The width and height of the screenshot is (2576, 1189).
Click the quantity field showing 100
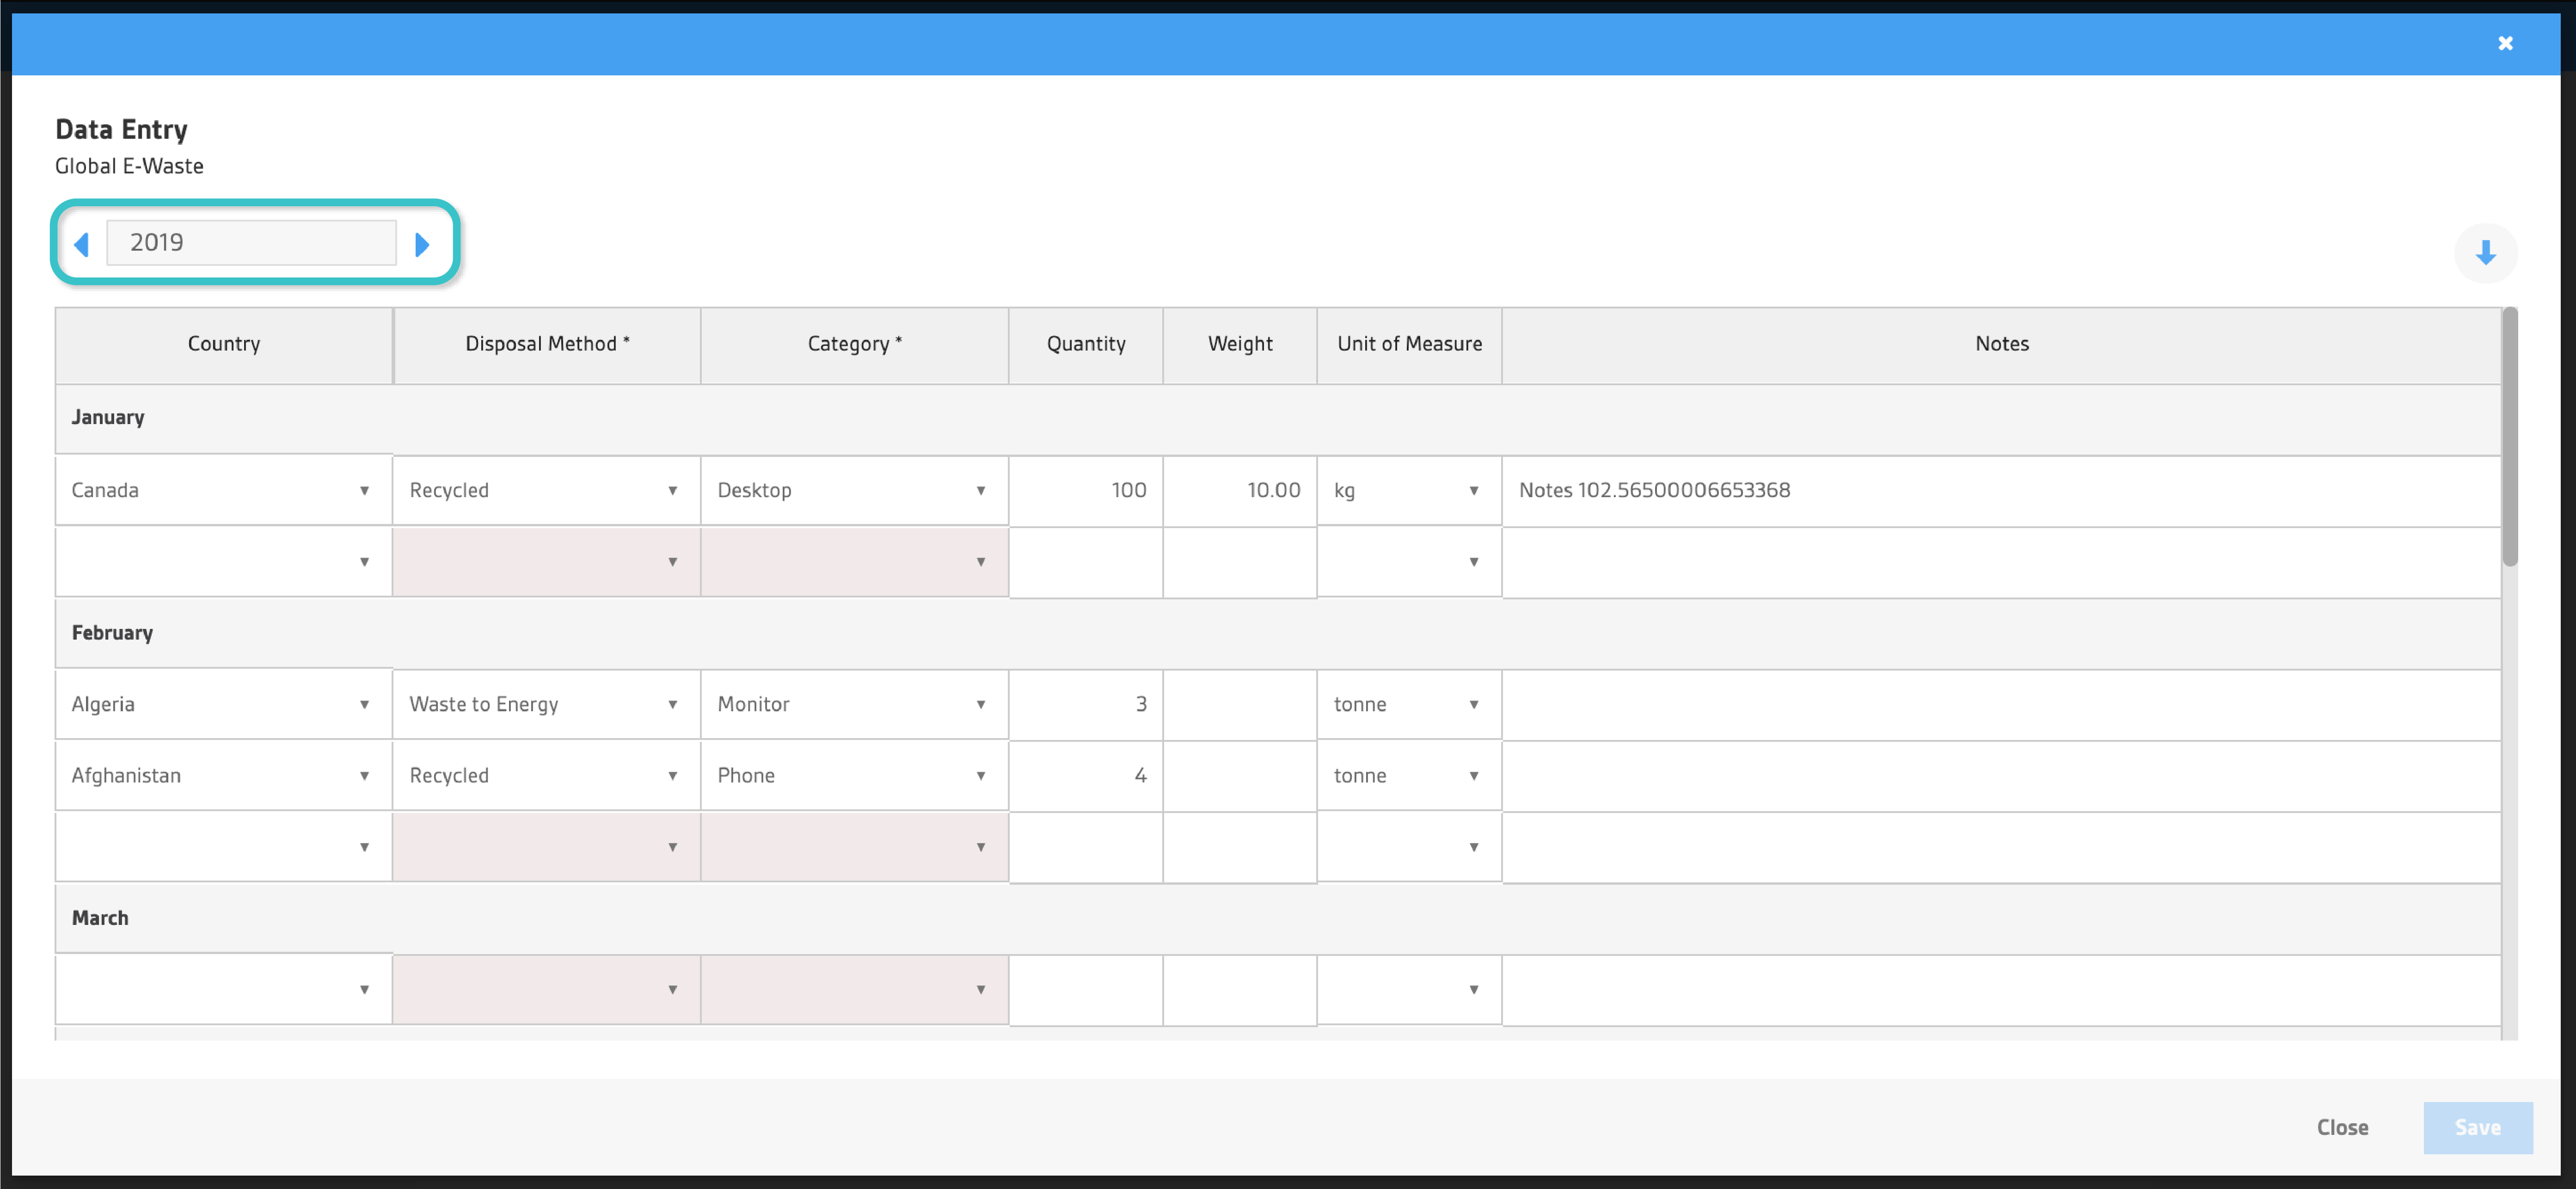1086,490
